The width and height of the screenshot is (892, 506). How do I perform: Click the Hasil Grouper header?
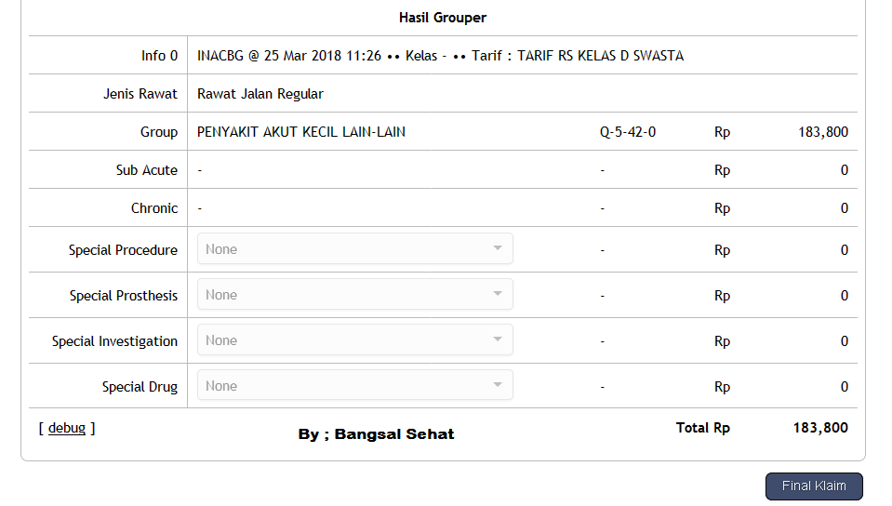443,18
